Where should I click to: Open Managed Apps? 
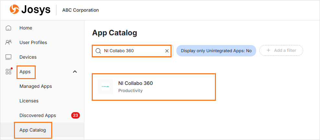36,86
